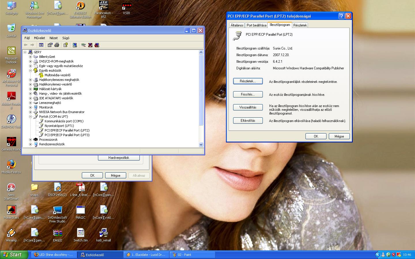Click the Back arrow in Eszközkezelő toolbar
This screenshot has height=259, width=415.
(26, 45)
